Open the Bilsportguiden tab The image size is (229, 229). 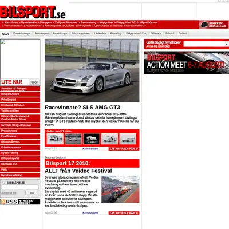81,33
